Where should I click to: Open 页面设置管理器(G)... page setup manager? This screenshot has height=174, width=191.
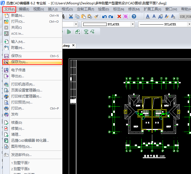pyautogui.click(x=32, y=90)
